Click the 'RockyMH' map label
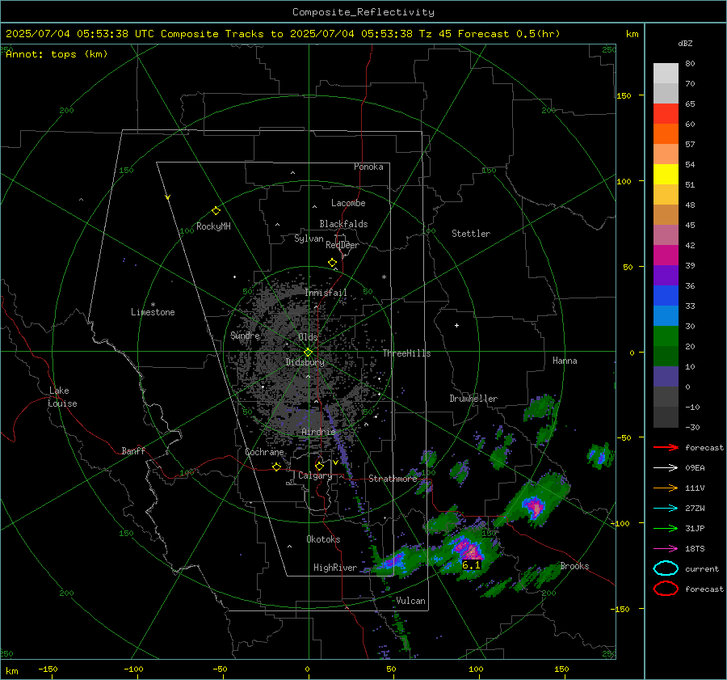 point(213,226)
